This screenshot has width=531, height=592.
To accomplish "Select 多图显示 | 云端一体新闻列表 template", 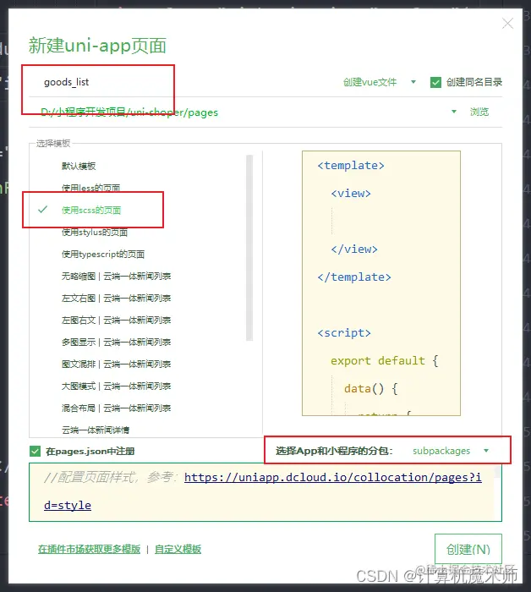I will (116, 342).
